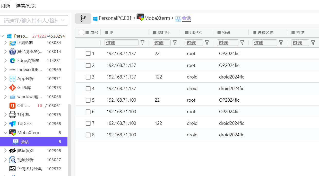The width and height of the screenshot is (319, 176).
Task: Open the 持有人/检材 selection dropdown
Action: pyautogui.click(x=34, y=20)
